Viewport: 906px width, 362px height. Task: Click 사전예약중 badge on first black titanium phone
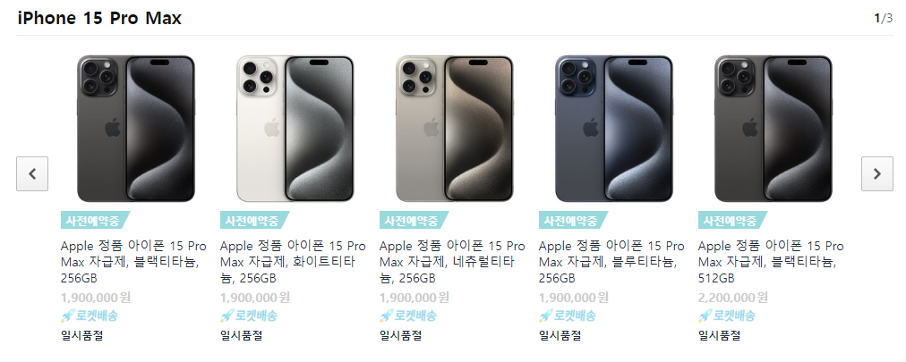[95, 220]
